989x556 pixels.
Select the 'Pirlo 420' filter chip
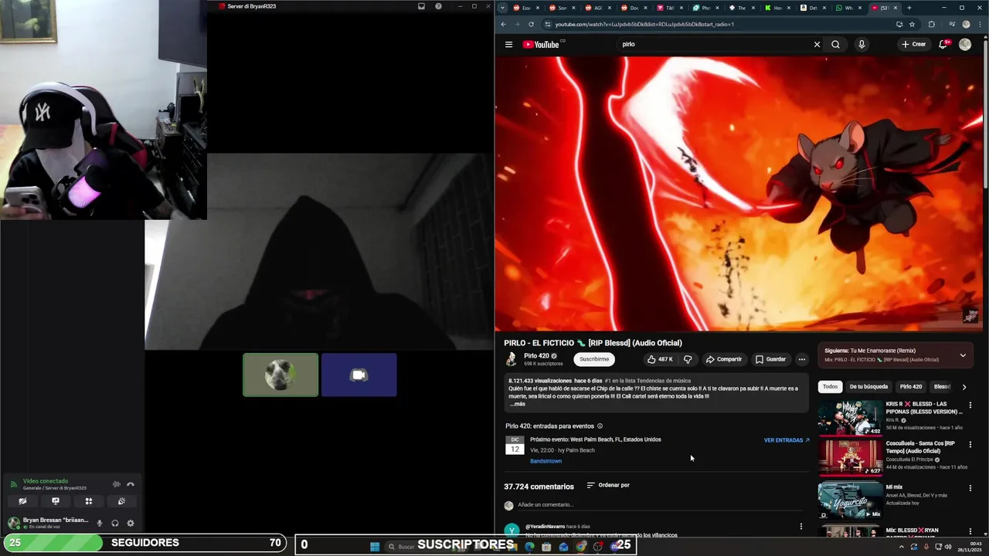911,387
